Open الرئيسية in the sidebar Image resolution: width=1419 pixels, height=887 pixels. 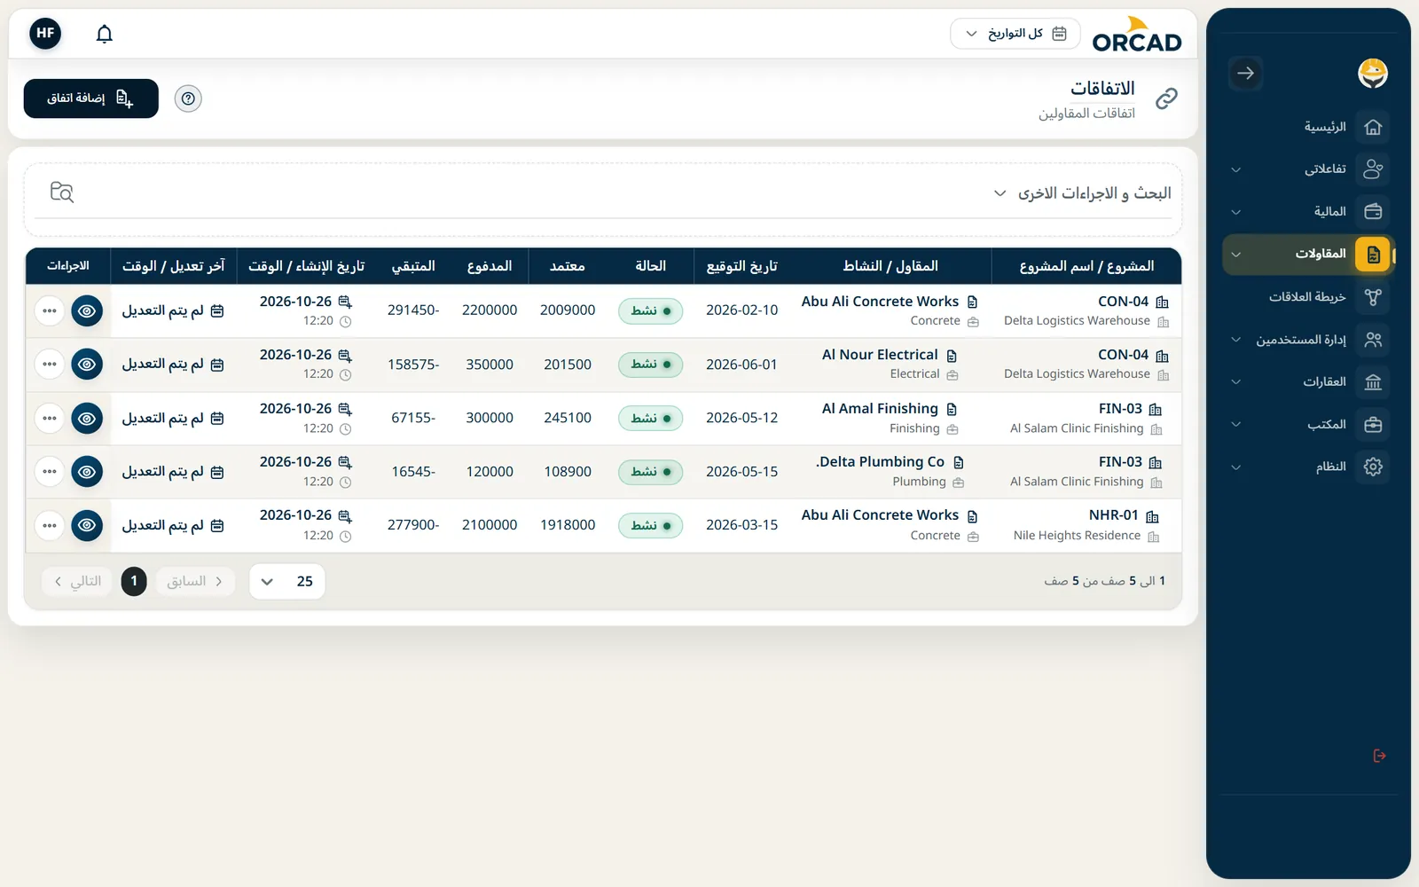tap(1325, 127)
